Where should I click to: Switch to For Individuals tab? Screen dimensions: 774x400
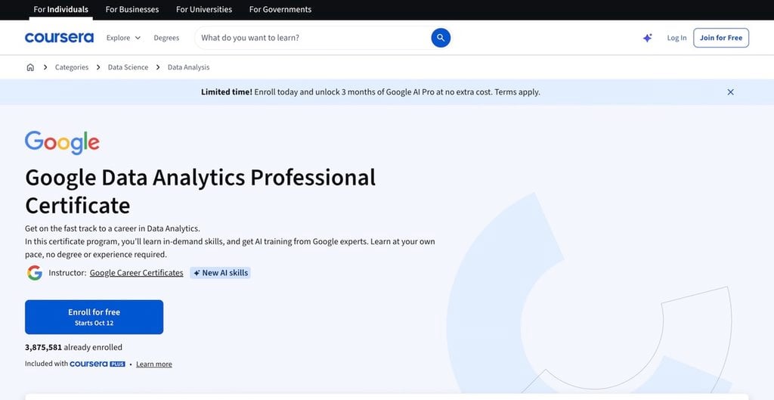pyautogui.click(x=60, y=9)
